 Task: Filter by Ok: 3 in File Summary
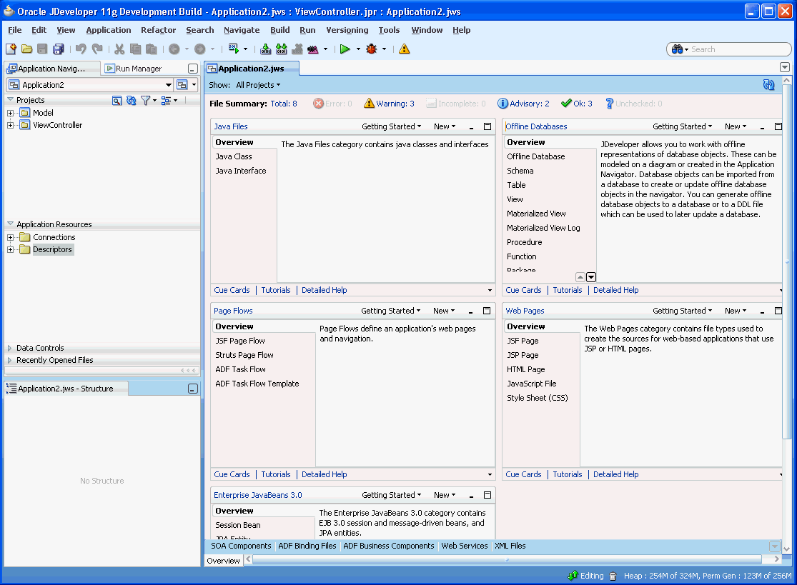click(x=576, y=104)
